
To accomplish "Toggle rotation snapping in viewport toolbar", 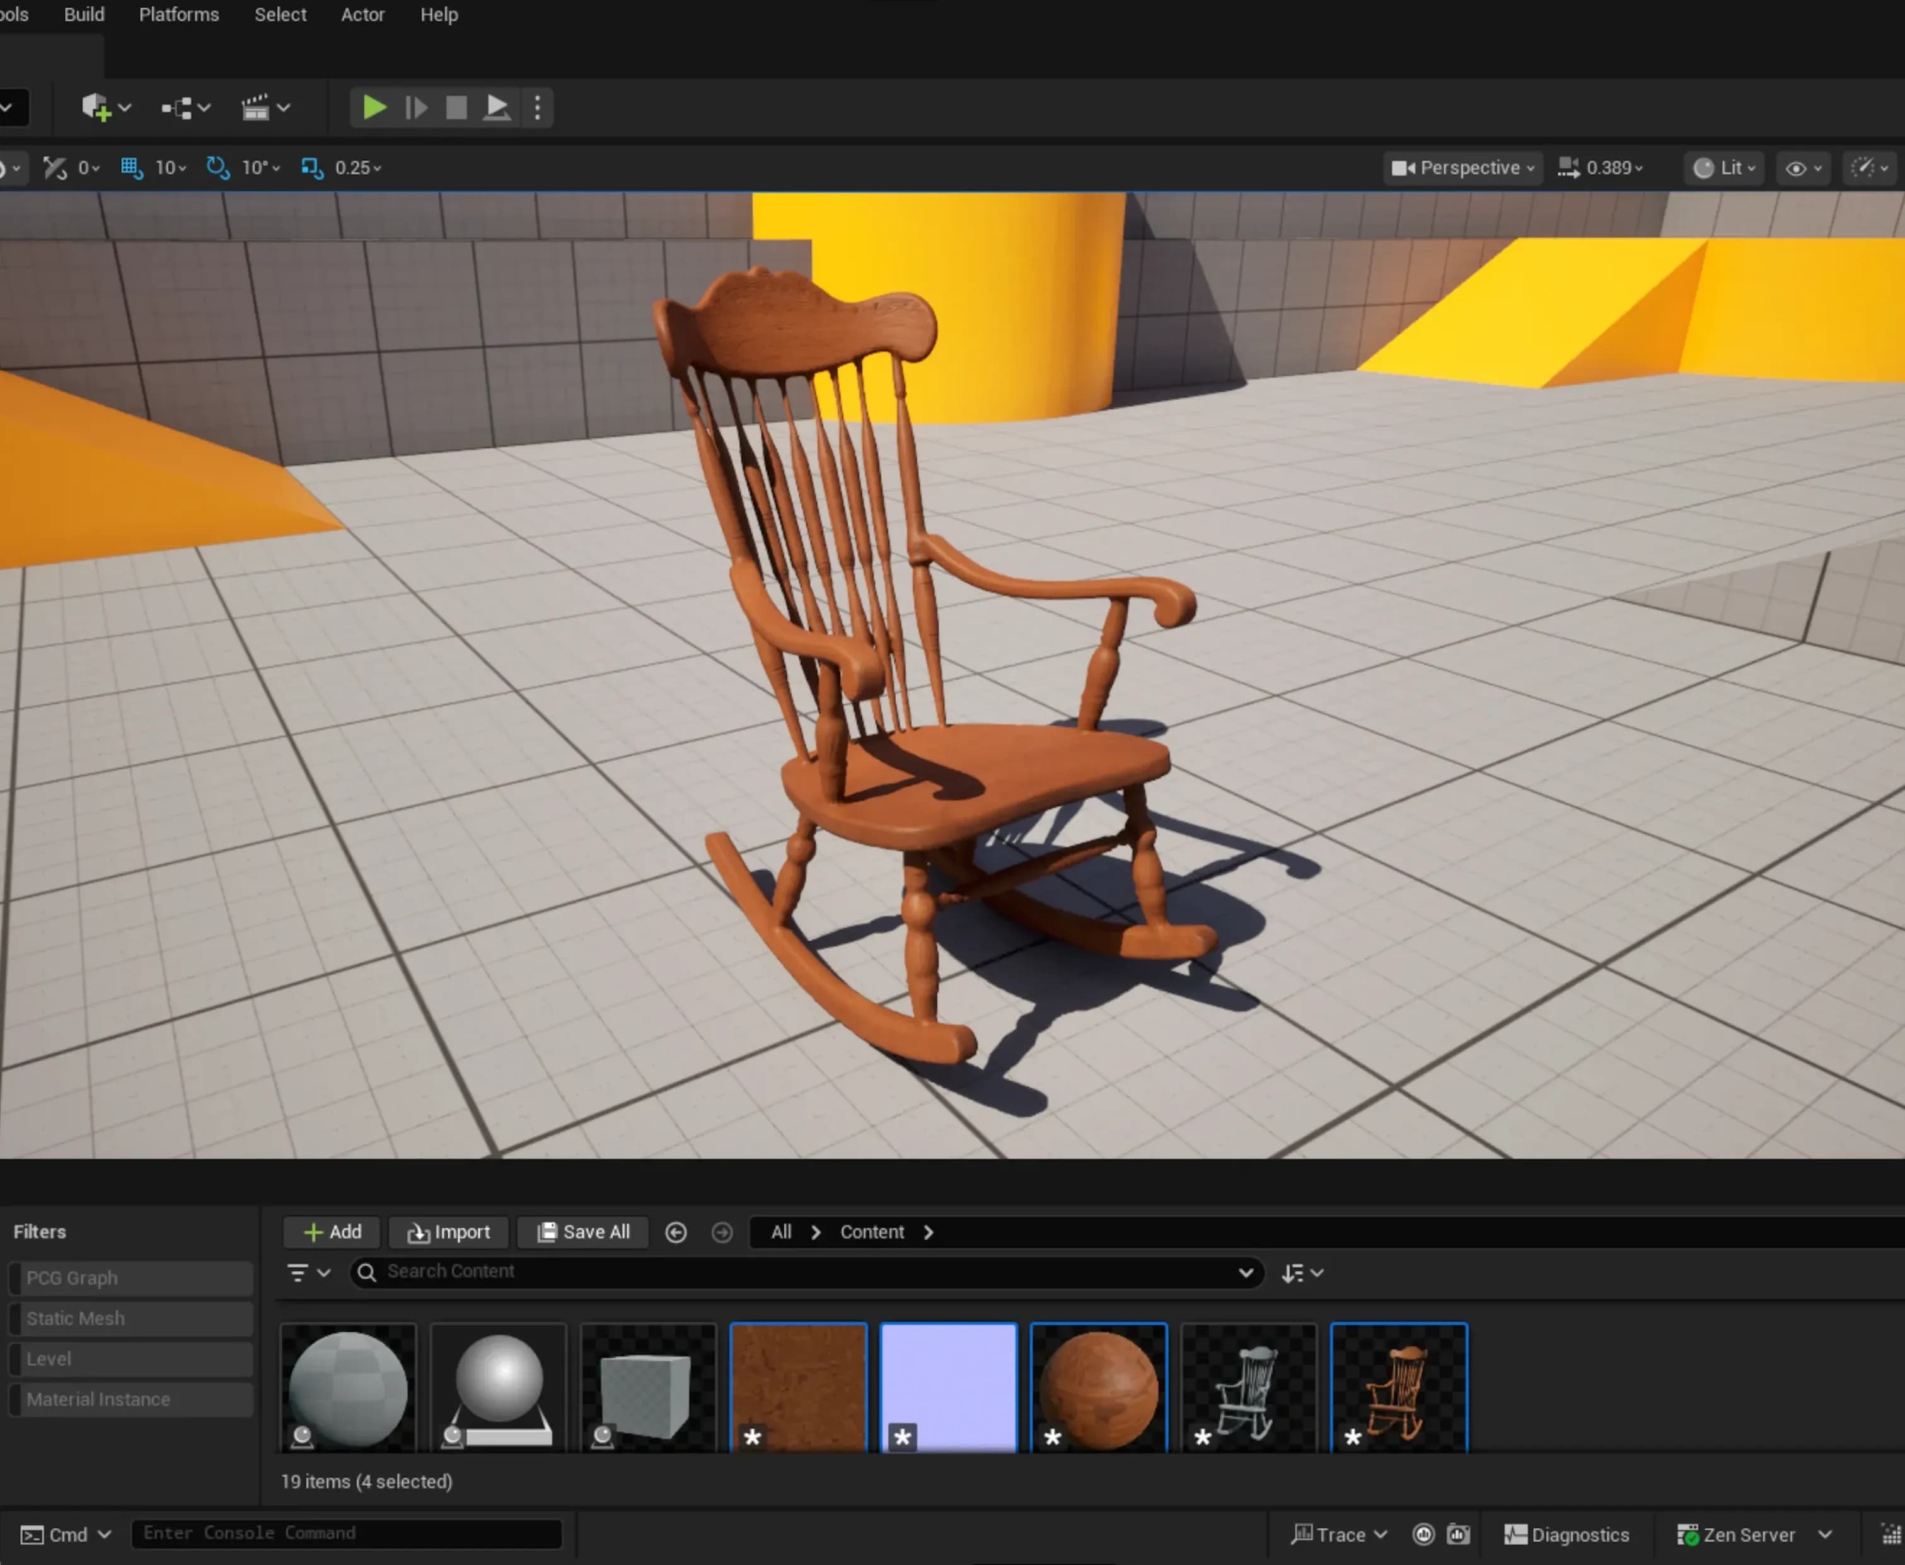I will tap(217, 168).
